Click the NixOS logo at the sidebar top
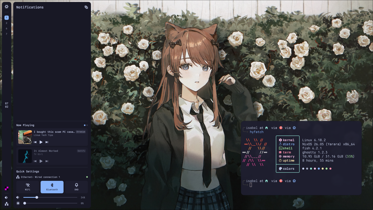 click(6, 7)
